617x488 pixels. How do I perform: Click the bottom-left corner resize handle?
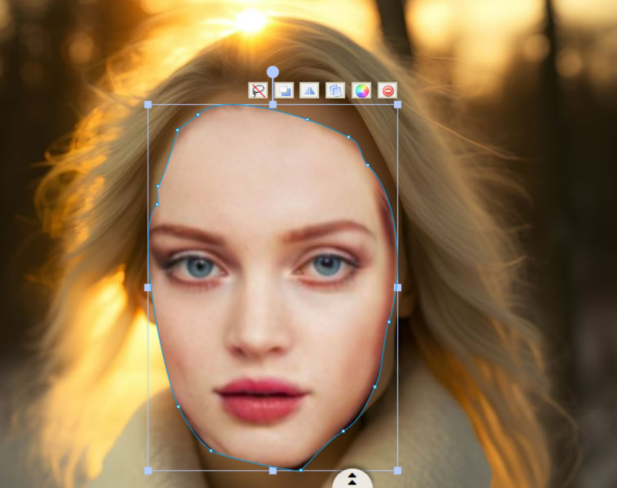click(x=148, y=471)
